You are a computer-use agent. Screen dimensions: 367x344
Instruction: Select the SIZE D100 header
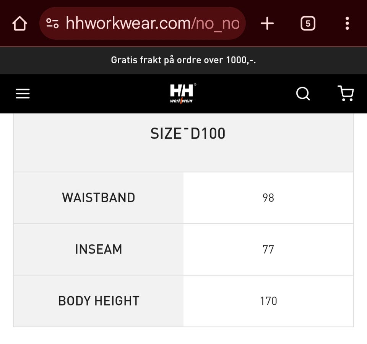[x=188, y=134]
